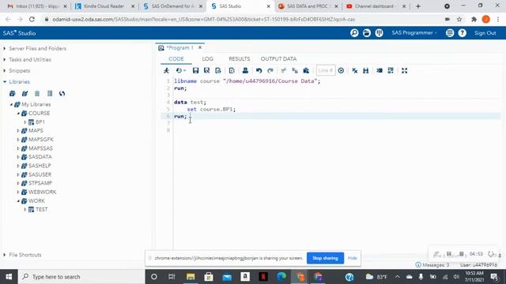Open the Help question mark icon
Screen dimensions: 506x284
pos(462,33)
